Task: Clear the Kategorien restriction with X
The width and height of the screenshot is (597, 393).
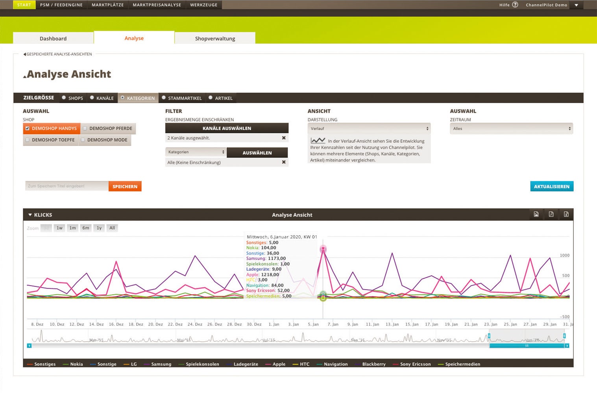Action: point(284,162)
